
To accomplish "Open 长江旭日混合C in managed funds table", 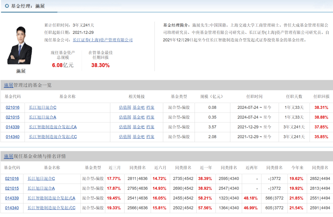I will [43, 108].
